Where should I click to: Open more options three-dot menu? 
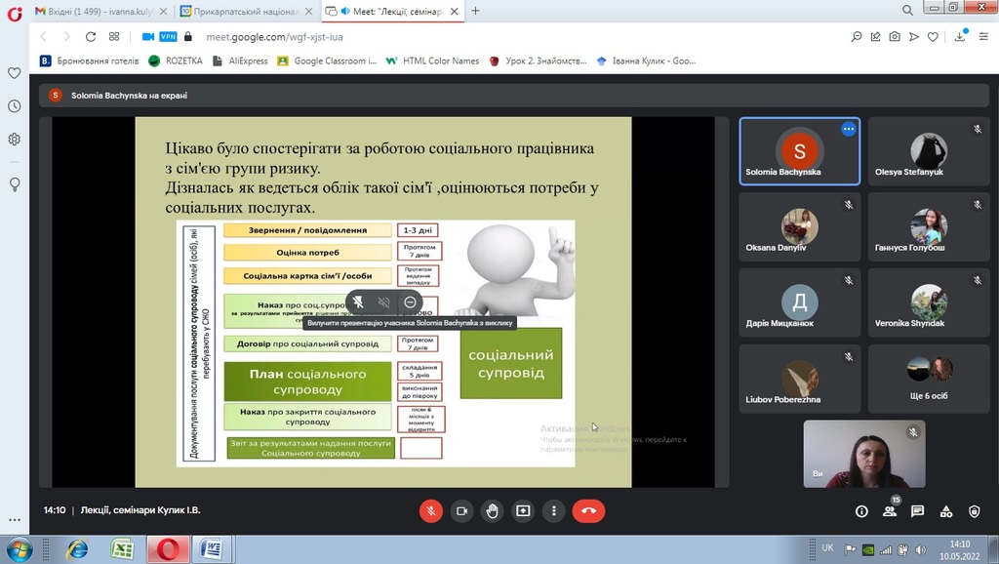click(x=554, y=510)
